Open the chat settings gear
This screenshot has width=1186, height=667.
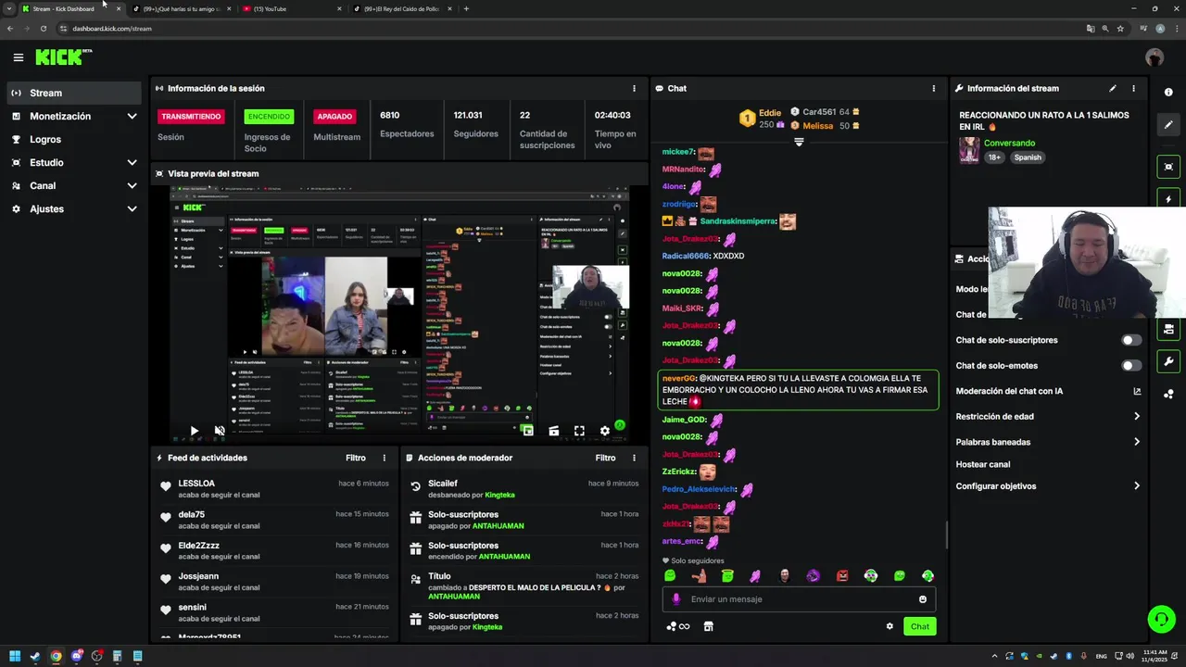pos(889,626)
